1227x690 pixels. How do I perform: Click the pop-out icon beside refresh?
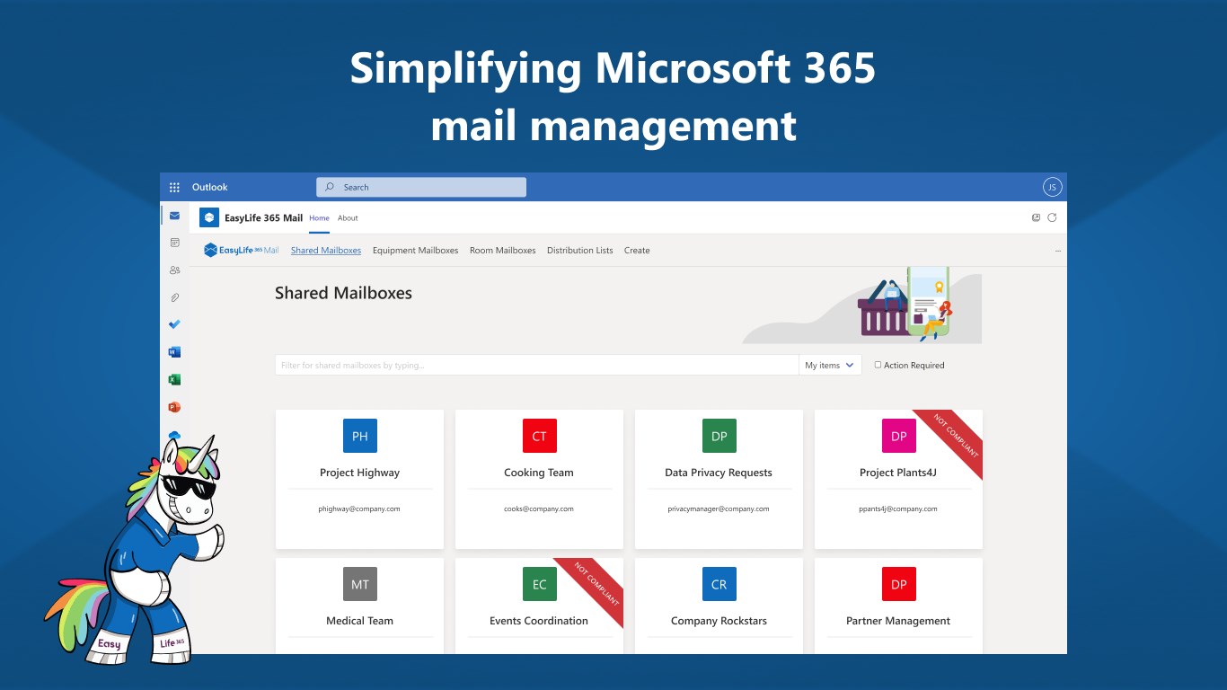pyautogui.click(x=1037, y=217)
